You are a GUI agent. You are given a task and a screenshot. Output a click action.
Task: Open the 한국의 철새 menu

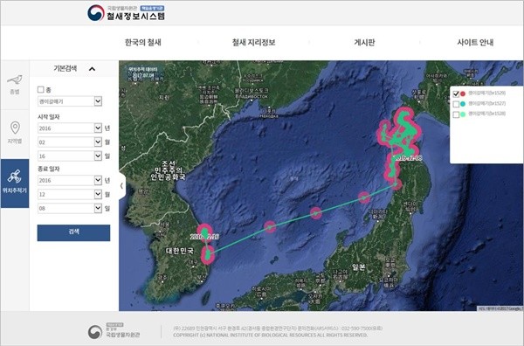(x=143, y=43)
